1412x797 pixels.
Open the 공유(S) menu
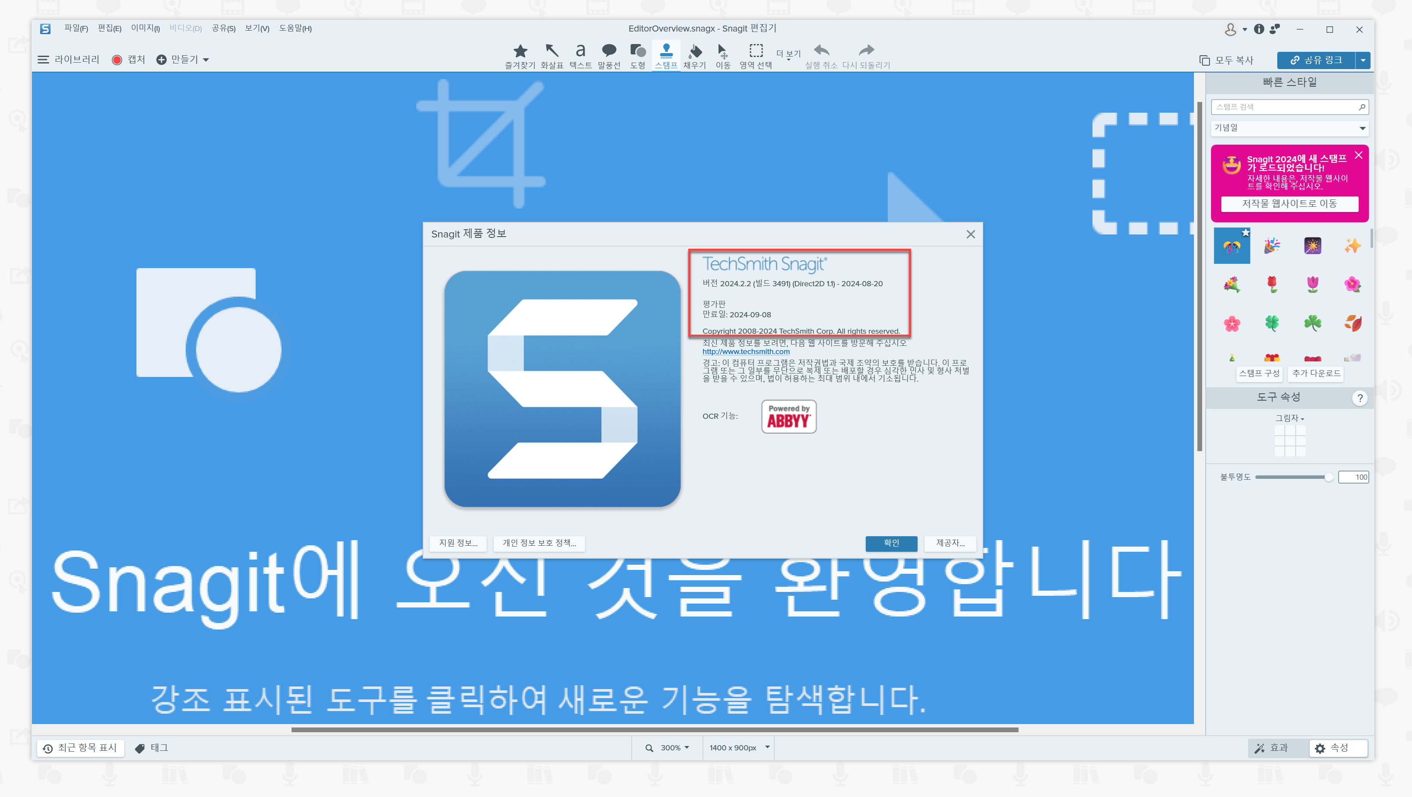(x=224, y=28)
